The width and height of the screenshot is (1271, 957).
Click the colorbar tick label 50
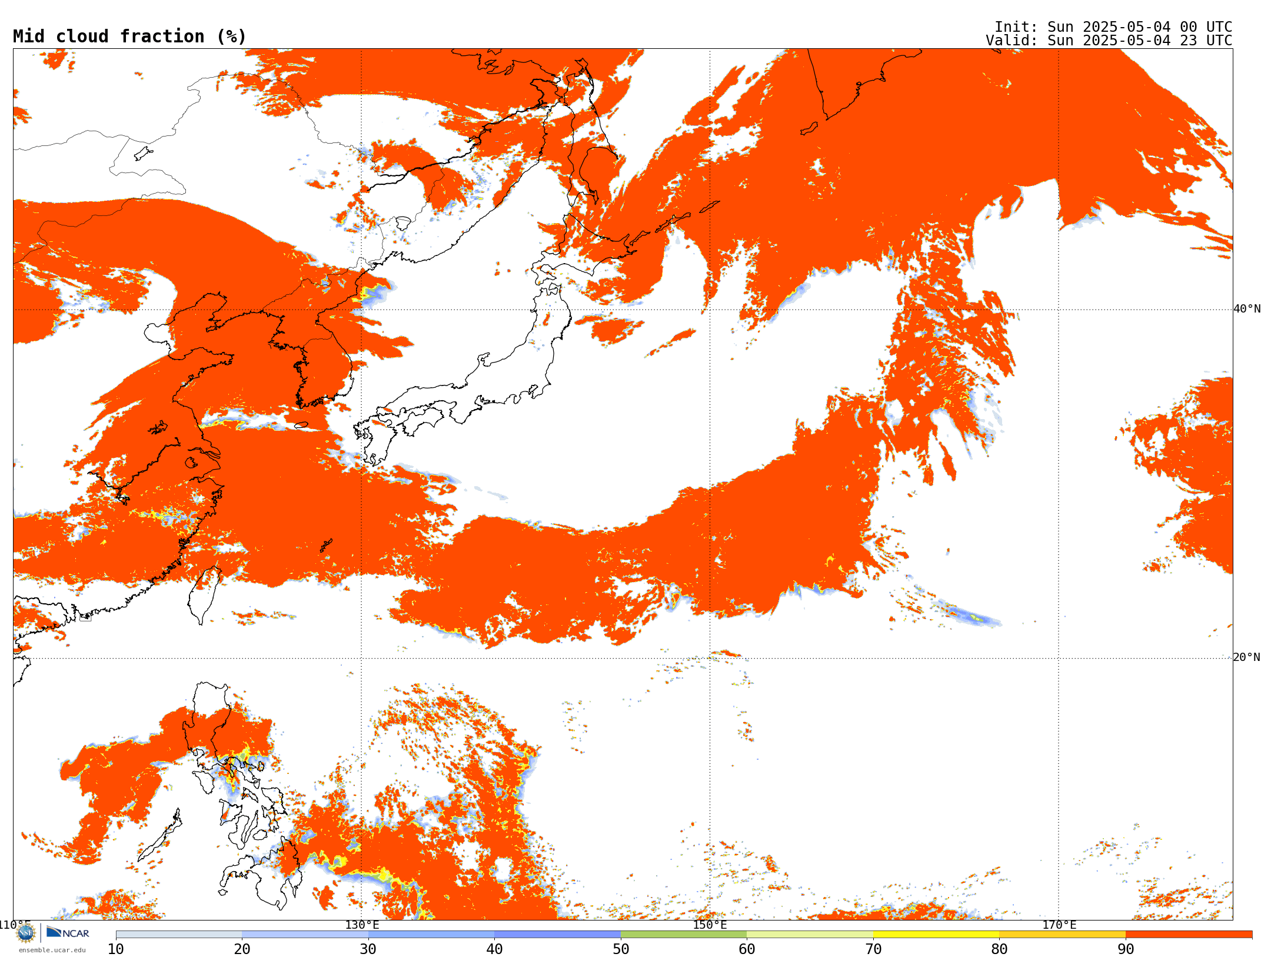pos(621,949)
